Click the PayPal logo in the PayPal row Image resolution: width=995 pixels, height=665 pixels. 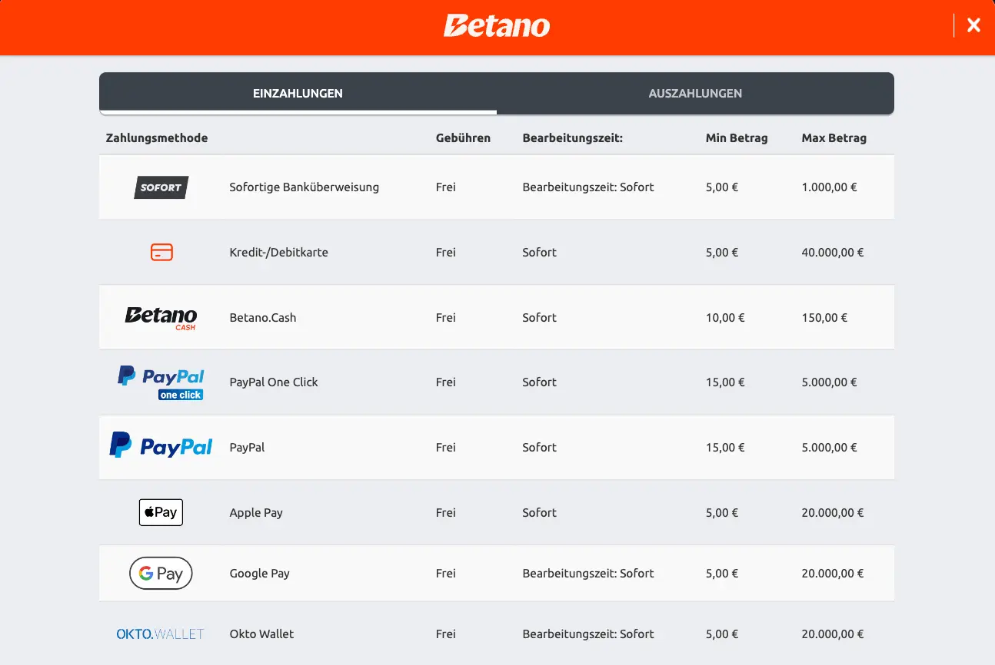[161, 446]
